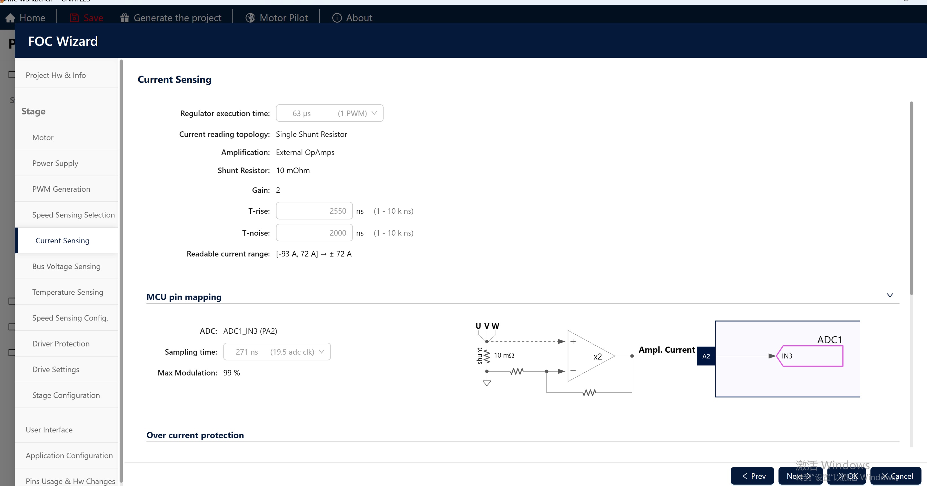This screenshot has width=927, height=486.
Task: Cancel the FOC Wizard
Action: [x=896, y=476]
